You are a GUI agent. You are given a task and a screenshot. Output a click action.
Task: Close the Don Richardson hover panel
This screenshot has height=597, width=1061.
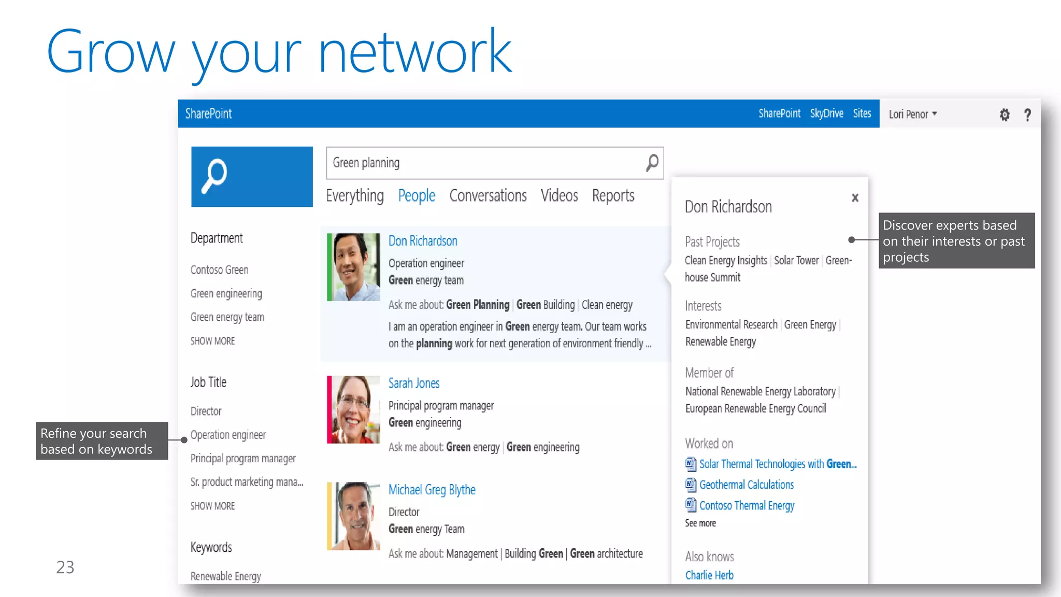[855, 198]
